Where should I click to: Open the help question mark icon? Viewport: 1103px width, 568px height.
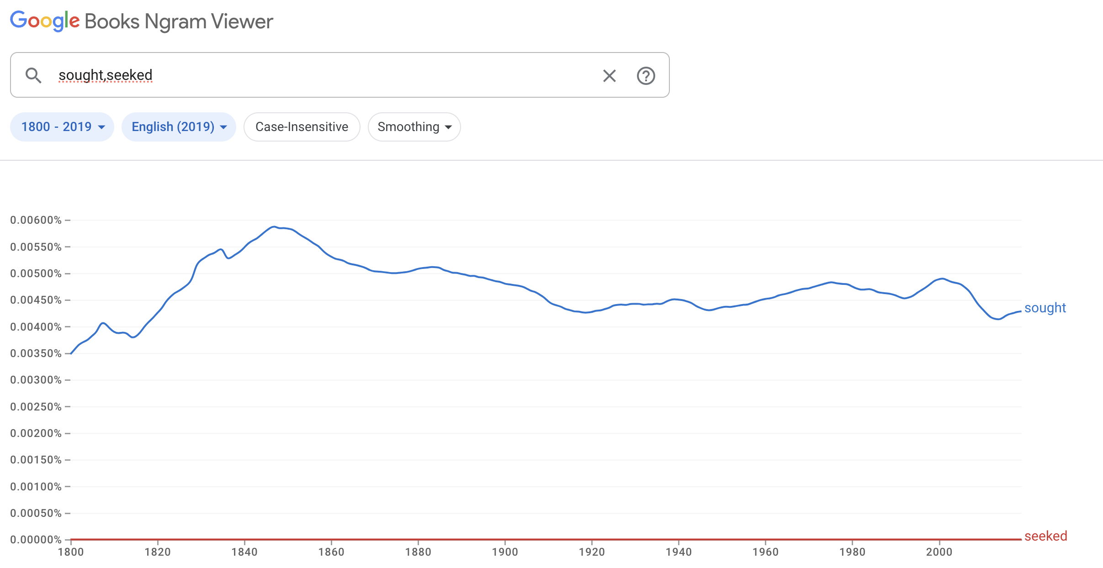[646, 76]
